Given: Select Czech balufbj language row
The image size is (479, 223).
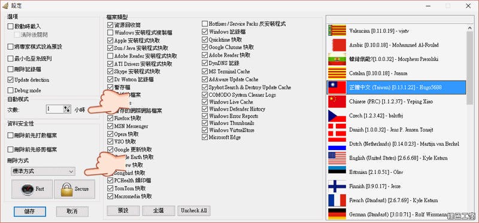Looking at the screenshot, I should (396, 115).
